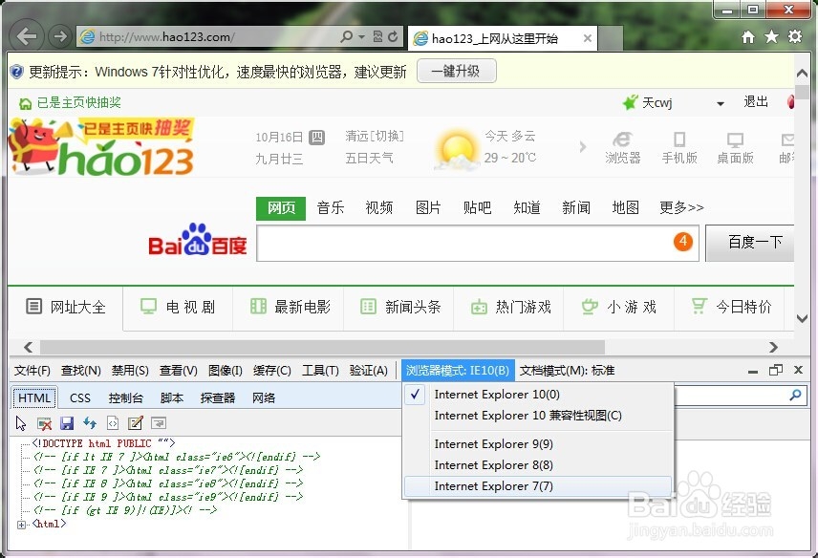
Task: Click the save HTML floppy disk icon
Action: [67, 423]
